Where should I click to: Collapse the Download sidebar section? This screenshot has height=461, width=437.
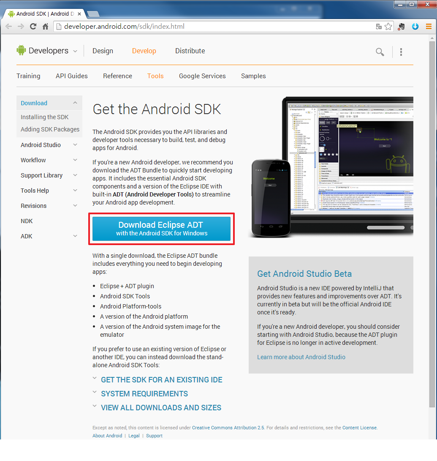75,103
